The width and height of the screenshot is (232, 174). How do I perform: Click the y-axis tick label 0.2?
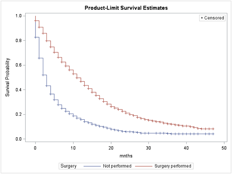coord(18,114)
